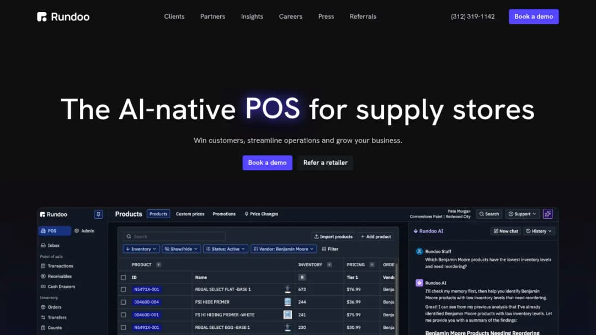Screen dimensions: 596x335
Task: Open the Inventory sort dropdown
Action: tap(141, 249)
